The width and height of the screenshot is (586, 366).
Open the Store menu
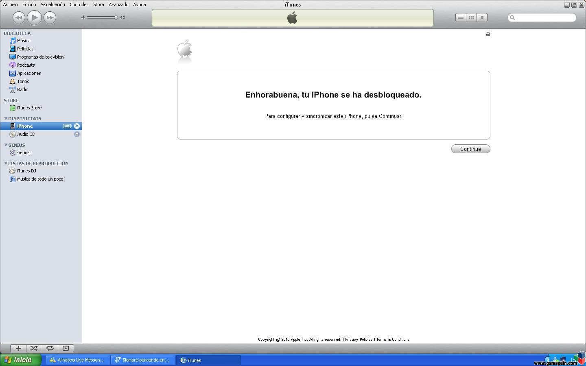point(98,4)
